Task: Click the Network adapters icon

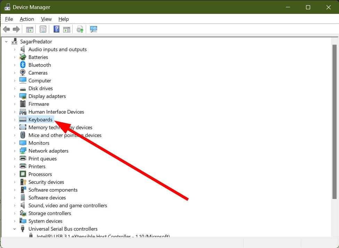Action: coord(23,151)
